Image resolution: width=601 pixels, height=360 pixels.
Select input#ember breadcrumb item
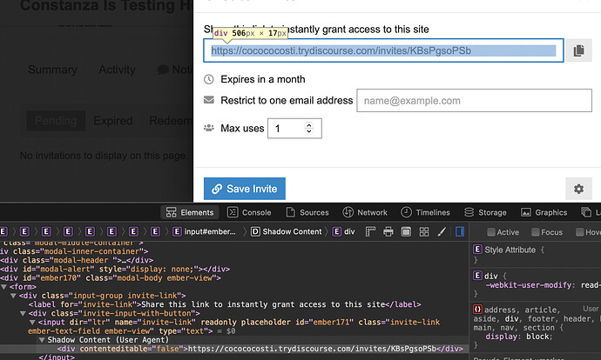pyautogui.click(x=204, y=231)
